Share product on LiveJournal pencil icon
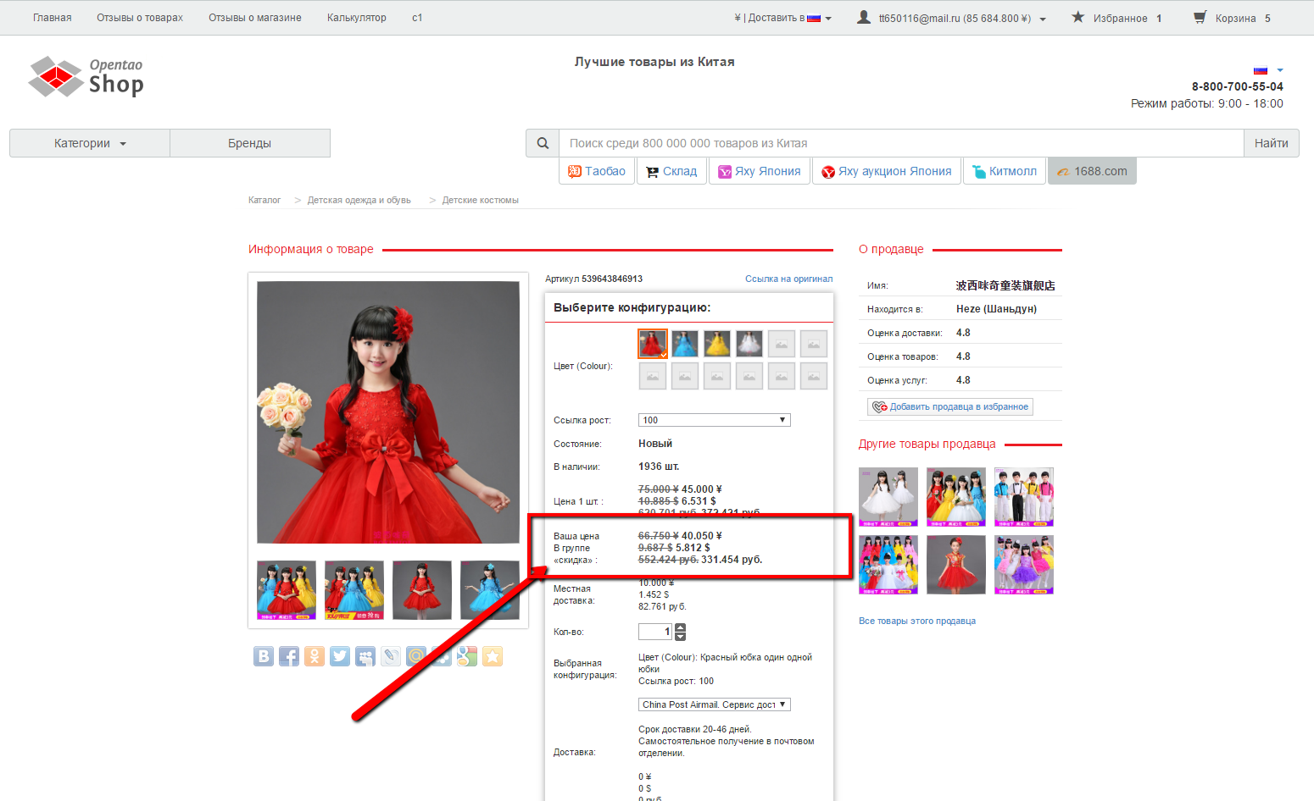Viewport: 1314px width, 801px height. 391,656
